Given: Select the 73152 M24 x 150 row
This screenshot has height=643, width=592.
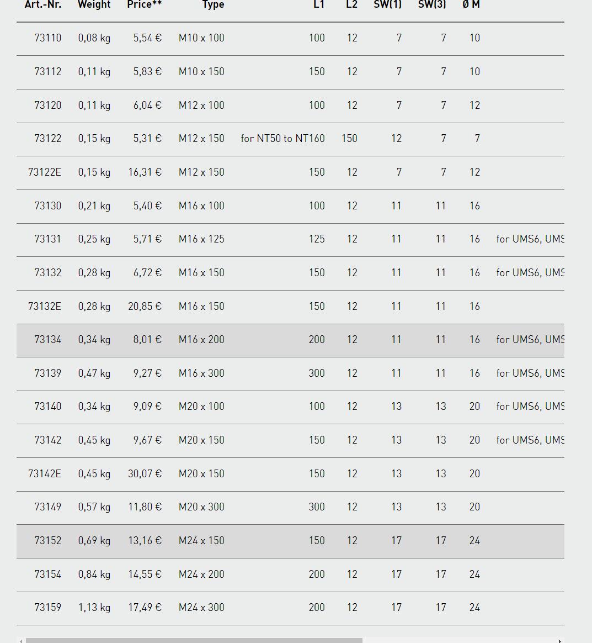Looking at the screenshot, I should (x=290, y=541).
